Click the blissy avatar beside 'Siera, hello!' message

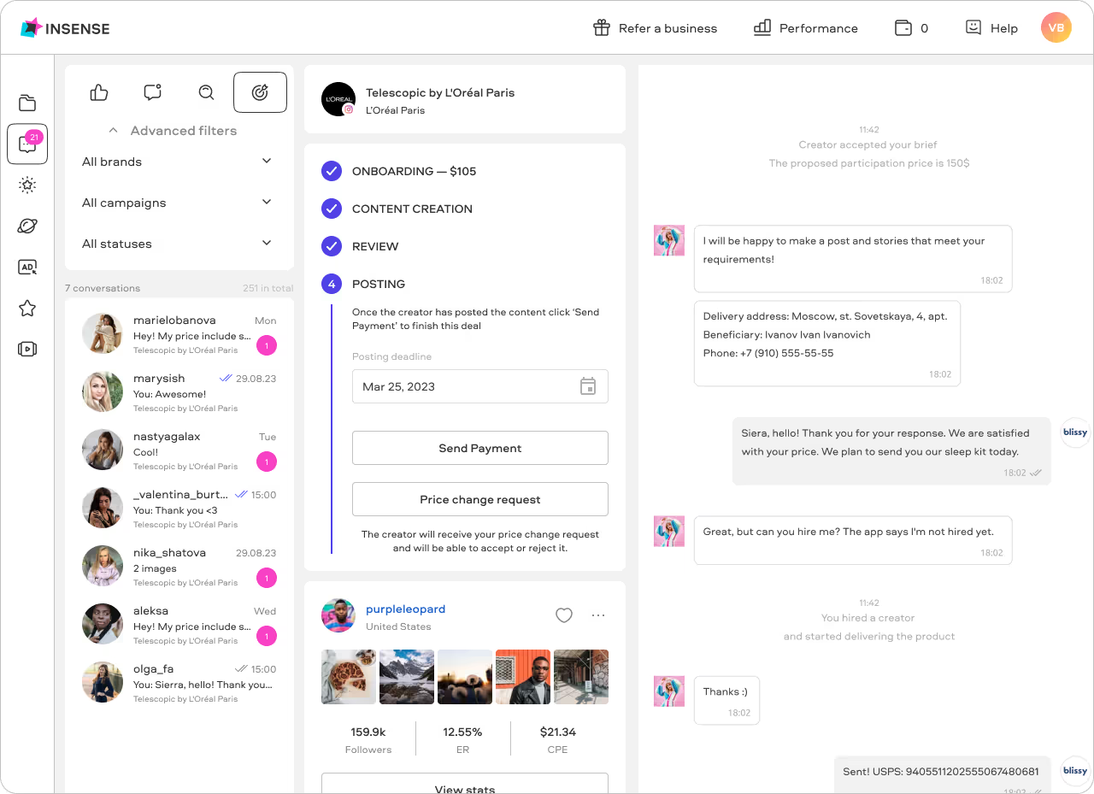1075,432
